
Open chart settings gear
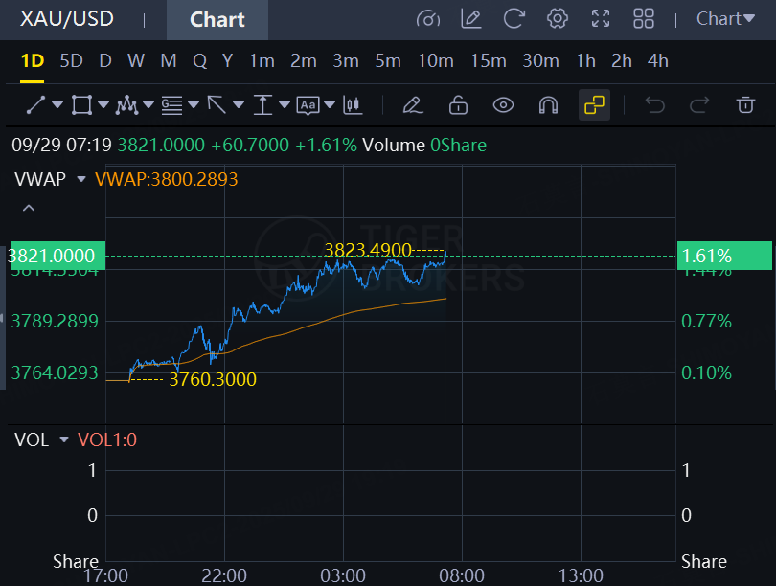point(558,18)
